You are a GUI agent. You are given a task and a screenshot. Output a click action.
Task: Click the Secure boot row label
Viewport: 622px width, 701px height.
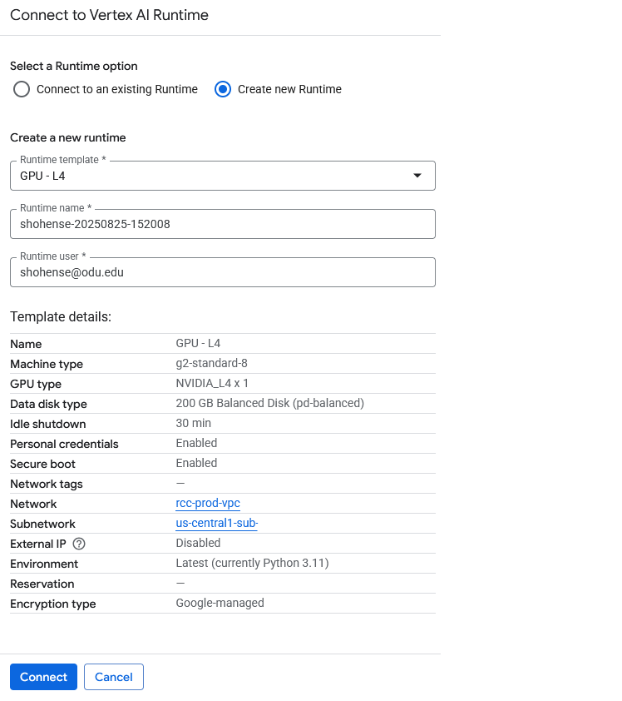(x=42, y=464)
